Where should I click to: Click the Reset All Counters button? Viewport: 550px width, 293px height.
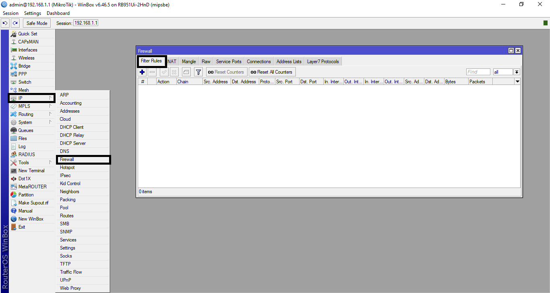272,72
